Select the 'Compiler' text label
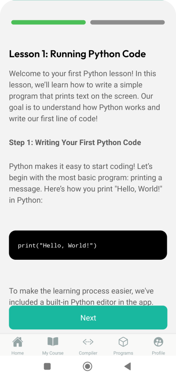This screenshot has height=377, width=176. [88, 353]
